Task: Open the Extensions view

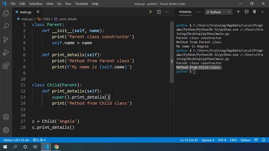Action: (6, 65)
